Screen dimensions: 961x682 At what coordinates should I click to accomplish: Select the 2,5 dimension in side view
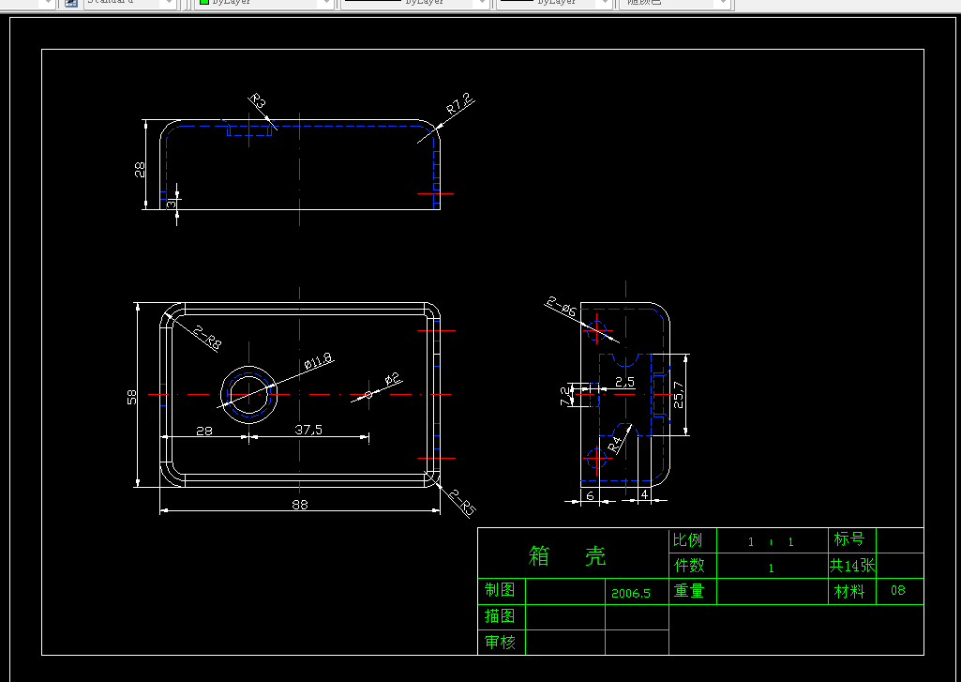pyautogui.click(x=625, y=382)
